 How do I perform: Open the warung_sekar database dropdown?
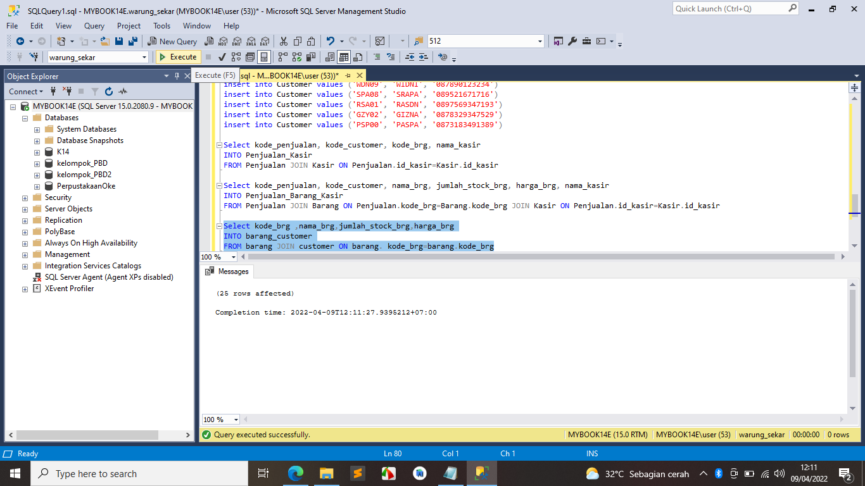click(144, 57)
